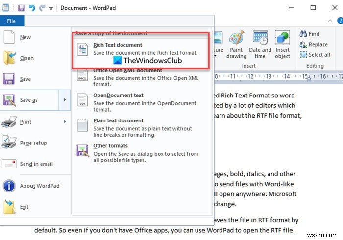Click the DOCX file icon
Image resolution: width=343 pixels, height=240 pixels.
(82, 75)
